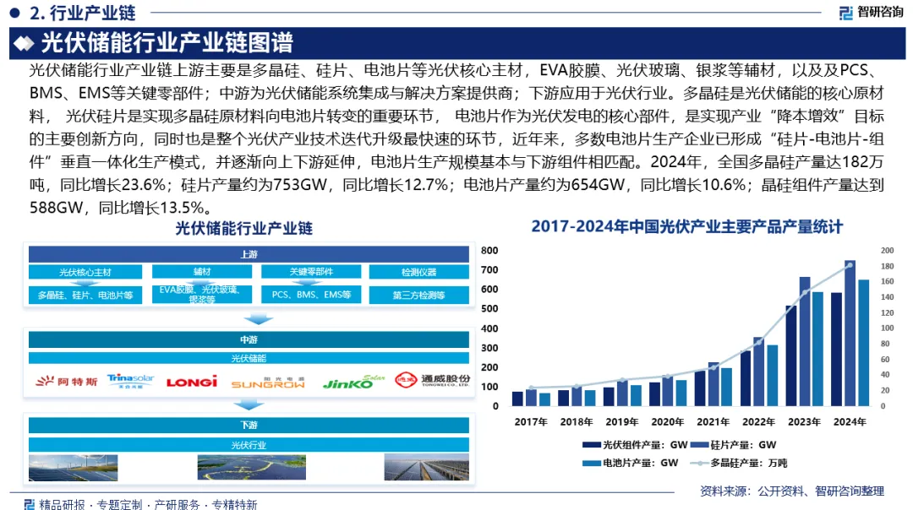Screen dimensions: 913x510
Task: Click the 资料来源 source note
Action: pos(792,491)
